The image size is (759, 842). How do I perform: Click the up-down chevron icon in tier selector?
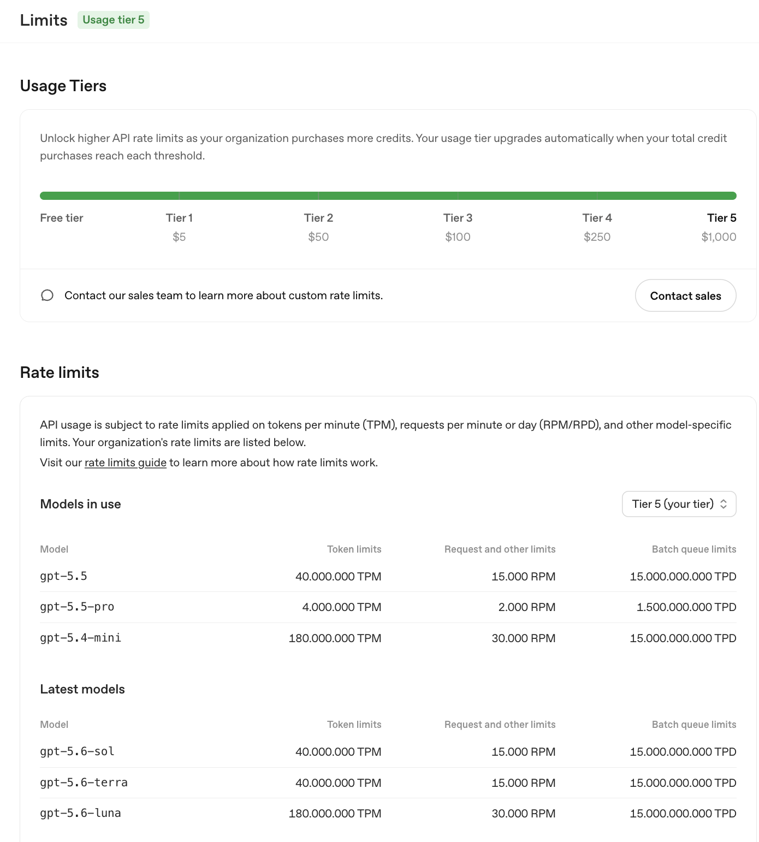coord(724,504)
